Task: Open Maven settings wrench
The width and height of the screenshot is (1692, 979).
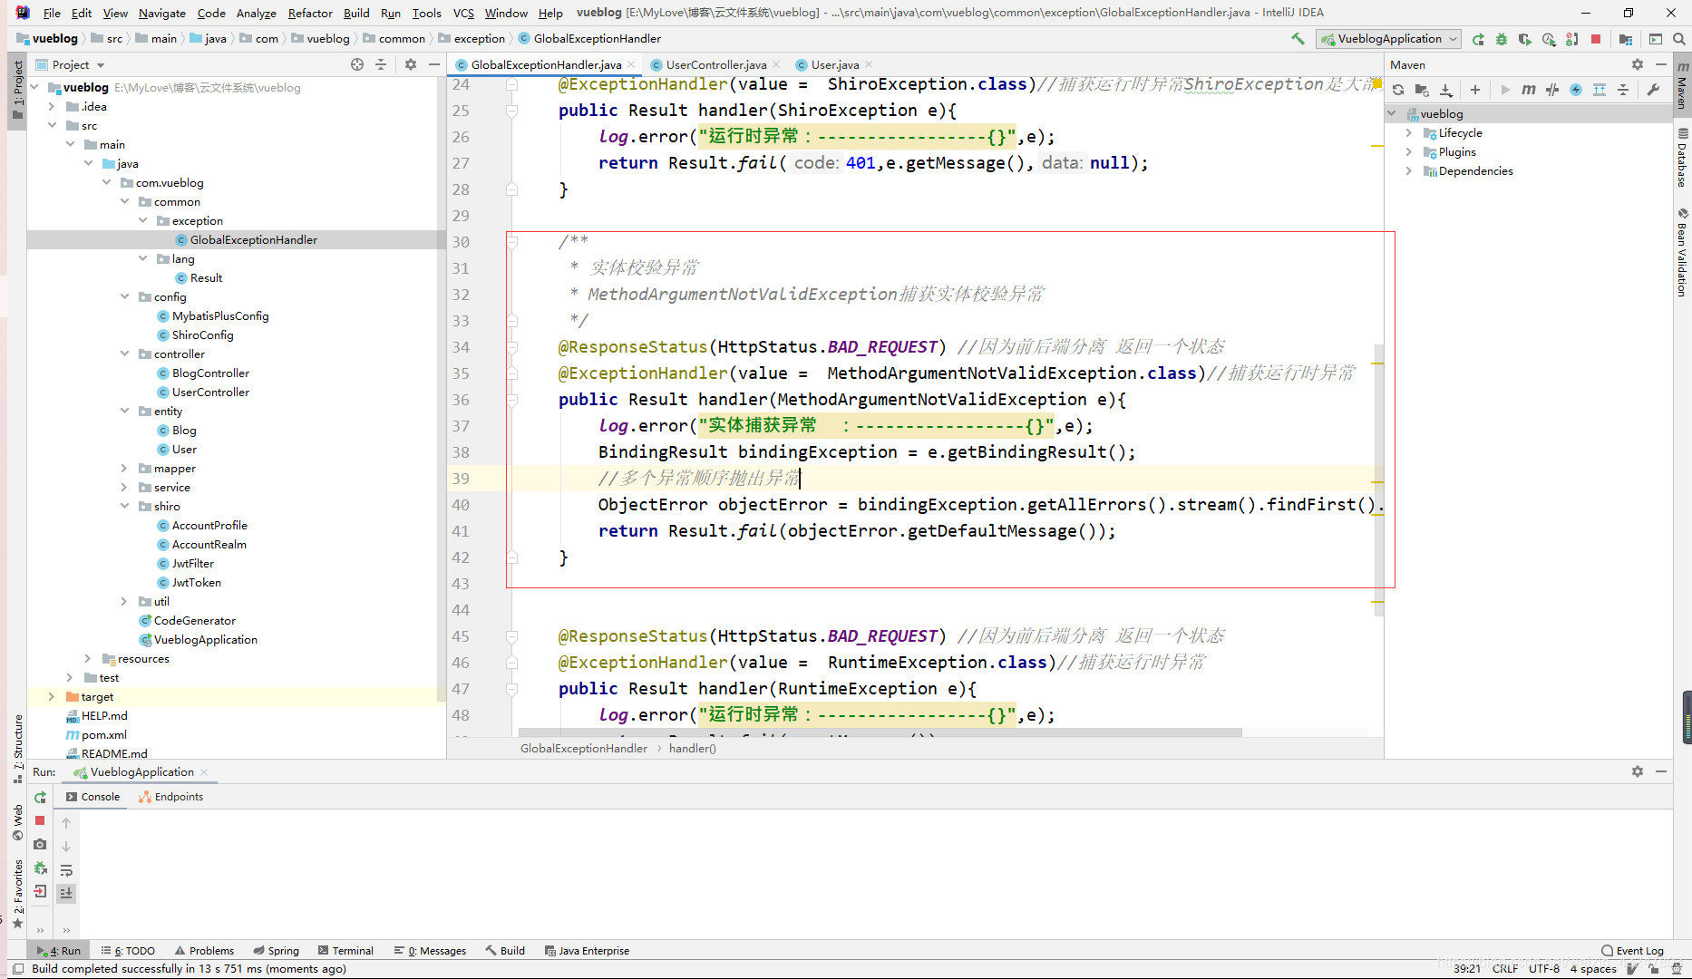Action: point(1653,90)
